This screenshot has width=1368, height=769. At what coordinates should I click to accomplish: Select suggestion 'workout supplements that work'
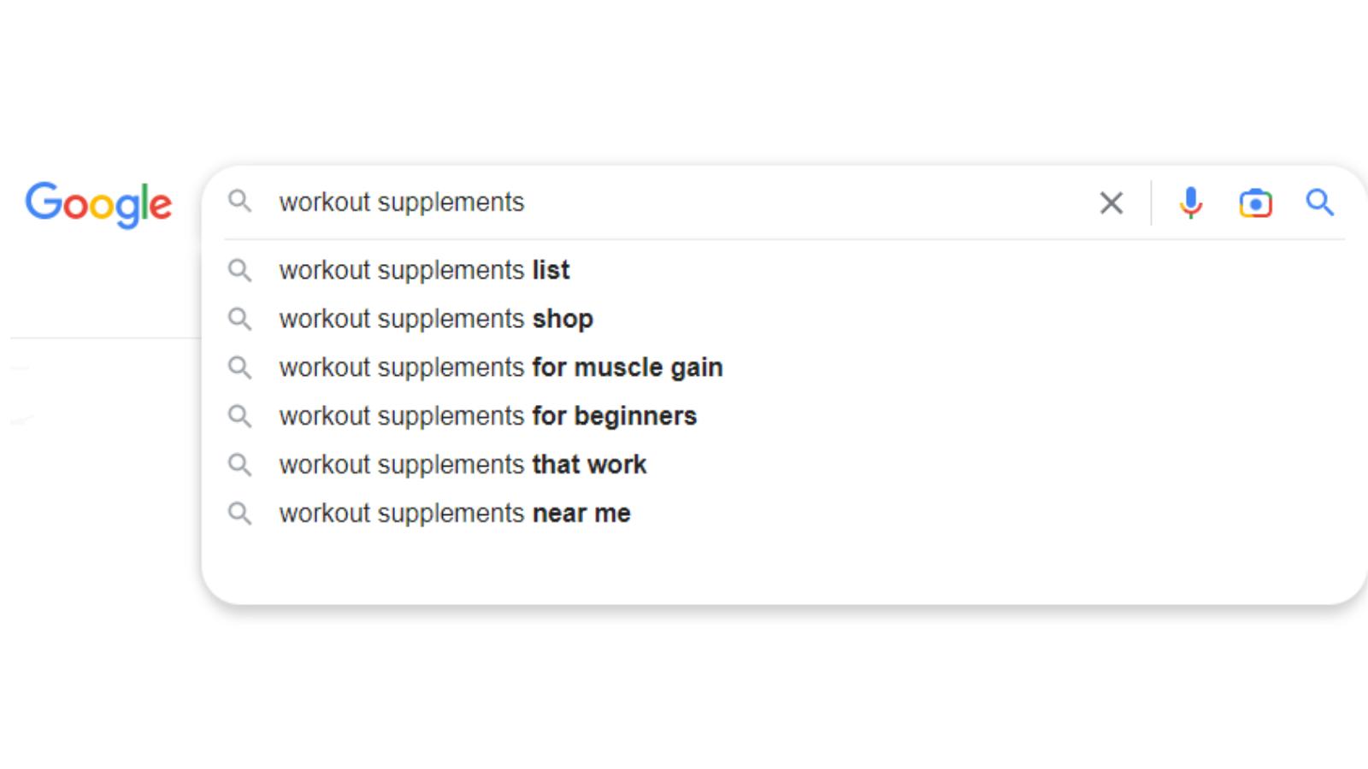[x=463, y=464]
